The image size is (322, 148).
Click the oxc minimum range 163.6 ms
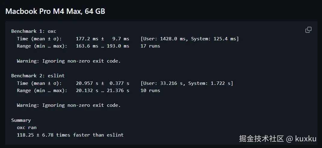[x=87, y=46]
